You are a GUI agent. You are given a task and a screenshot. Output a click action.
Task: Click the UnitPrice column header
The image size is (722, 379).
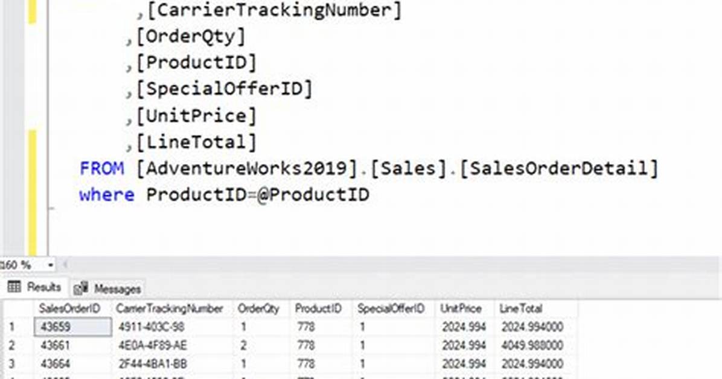pyautogui.click(x=461, y=308)
